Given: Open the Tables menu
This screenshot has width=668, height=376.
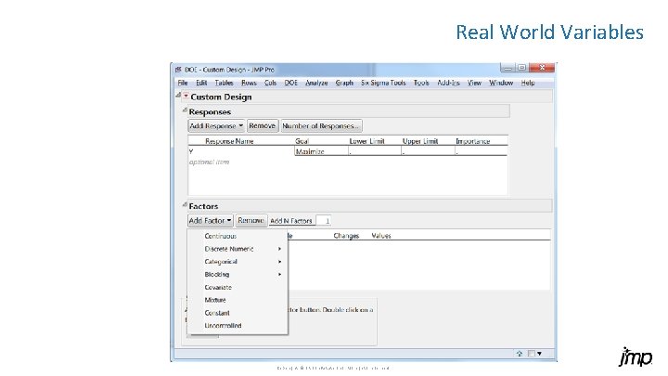Looking at the screenshot, I should tap(224, 83).
